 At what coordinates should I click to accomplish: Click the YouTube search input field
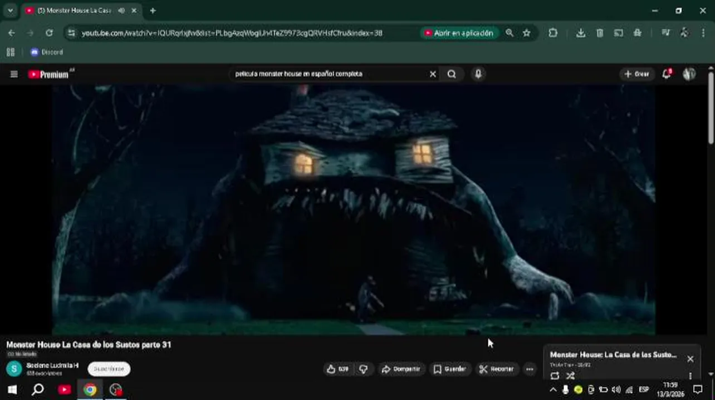[x=330, y=74]
